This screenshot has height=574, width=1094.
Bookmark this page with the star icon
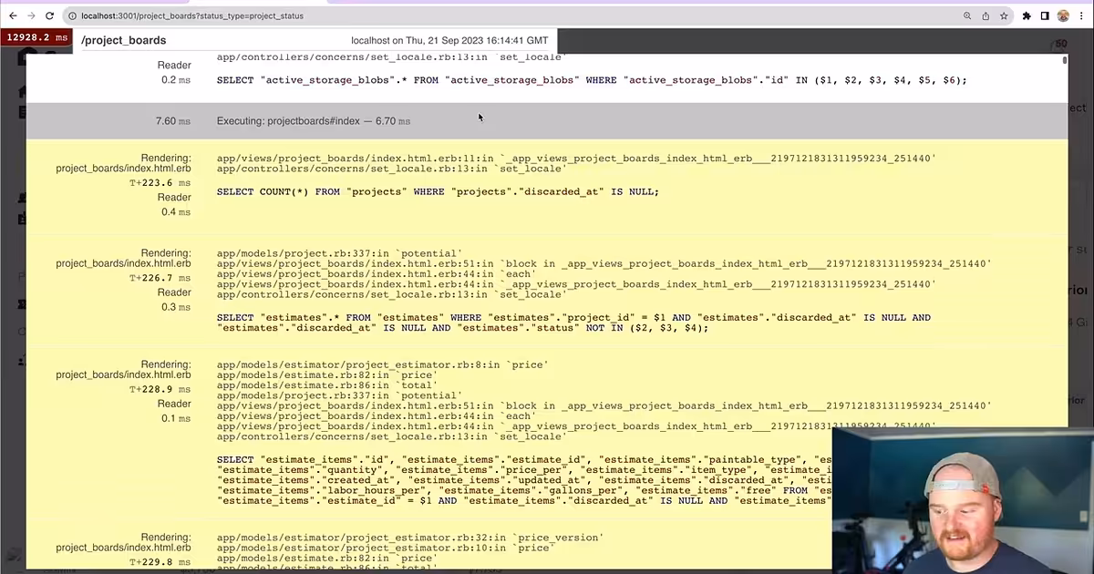[1004, 15]
